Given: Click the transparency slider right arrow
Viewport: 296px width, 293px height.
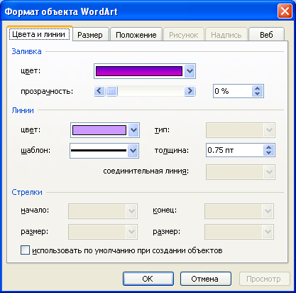Looking at the screenshot, I should click(190, 91).
